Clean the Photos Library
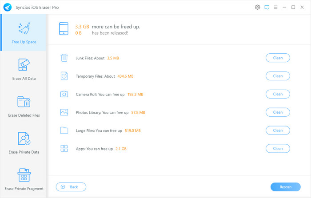311x198 pixels. click(x=278, y=112)
